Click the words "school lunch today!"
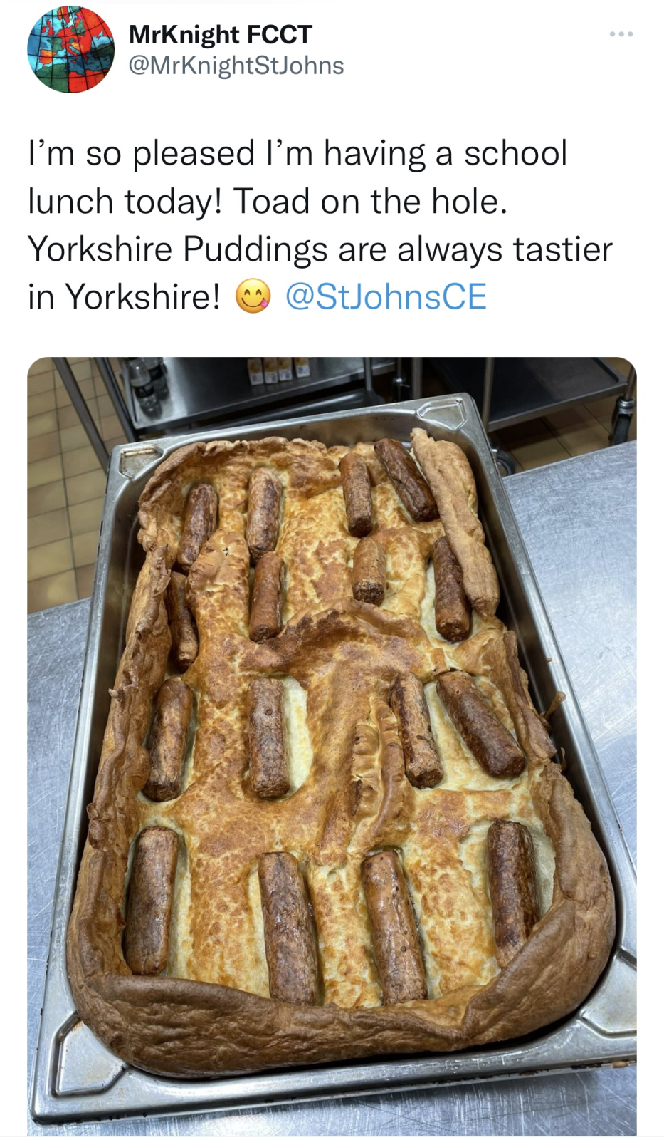The width and height of the screenshot is (664, 1140). pyautogui.click(x=297, y=177)
